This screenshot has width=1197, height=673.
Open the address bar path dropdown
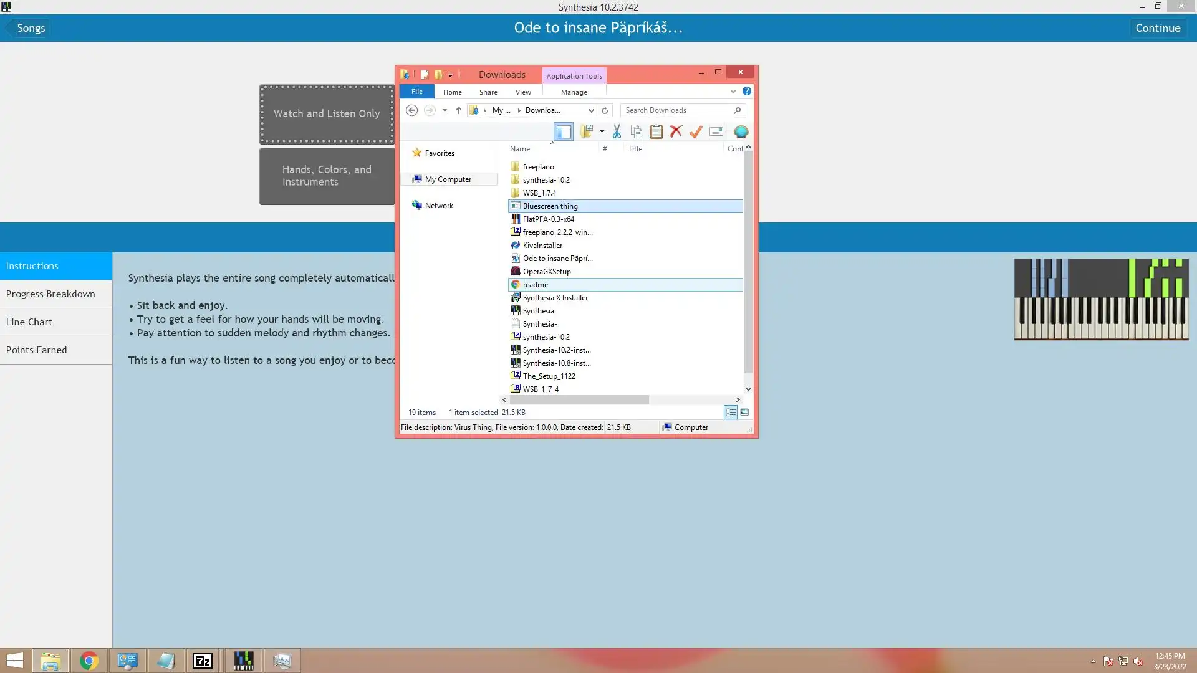point(591,110)
